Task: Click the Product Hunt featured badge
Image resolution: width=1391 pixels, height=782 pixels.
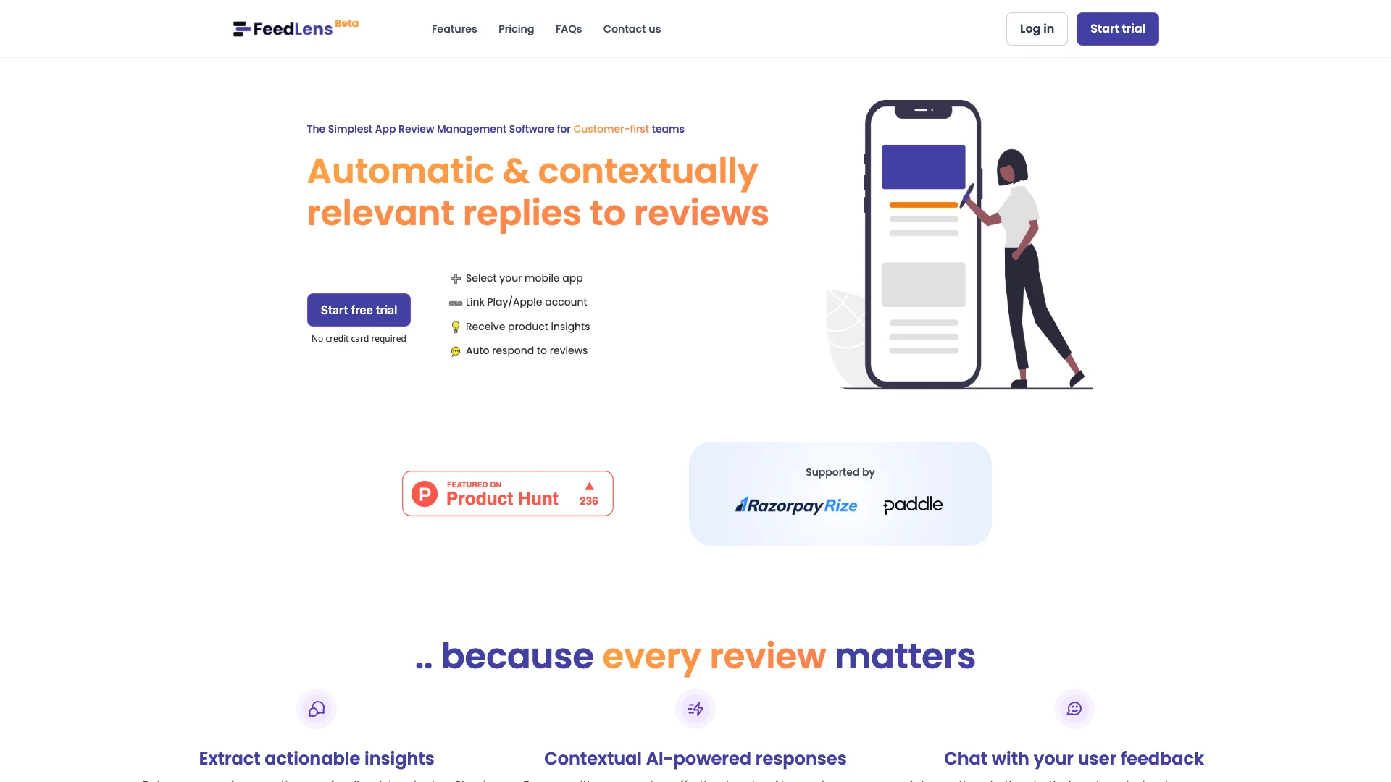Action: (507, 492)
